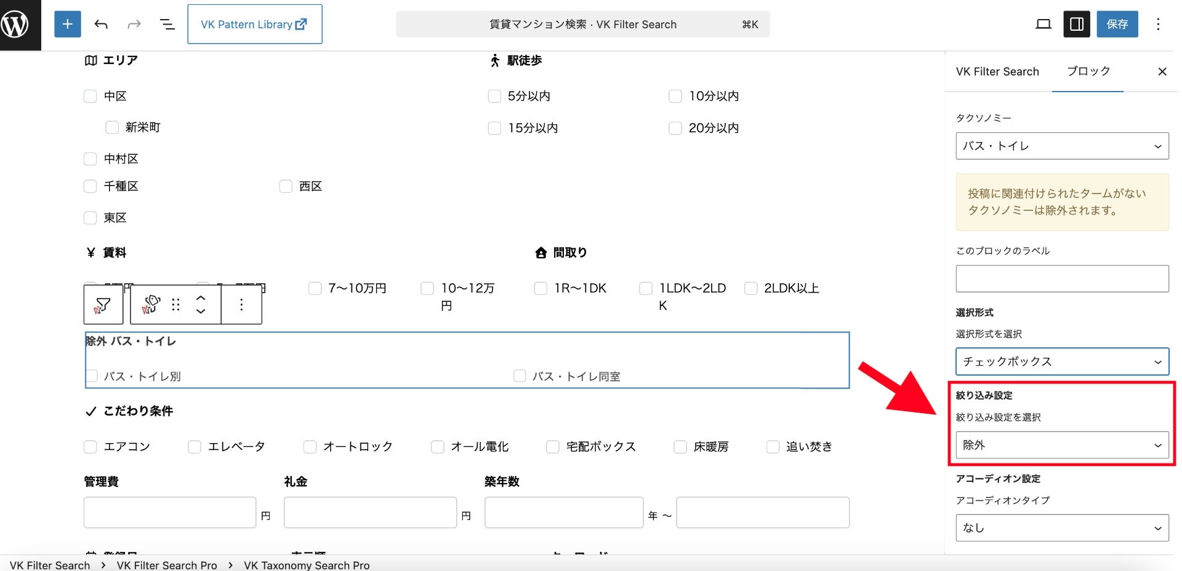Check the エアコン checkbox

(90, 447)
